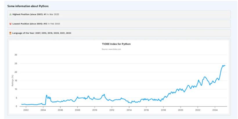Click the line's 2022 peak near 17%
The height and width of the screenshot is (119, 238).
(x=205, y=77)
